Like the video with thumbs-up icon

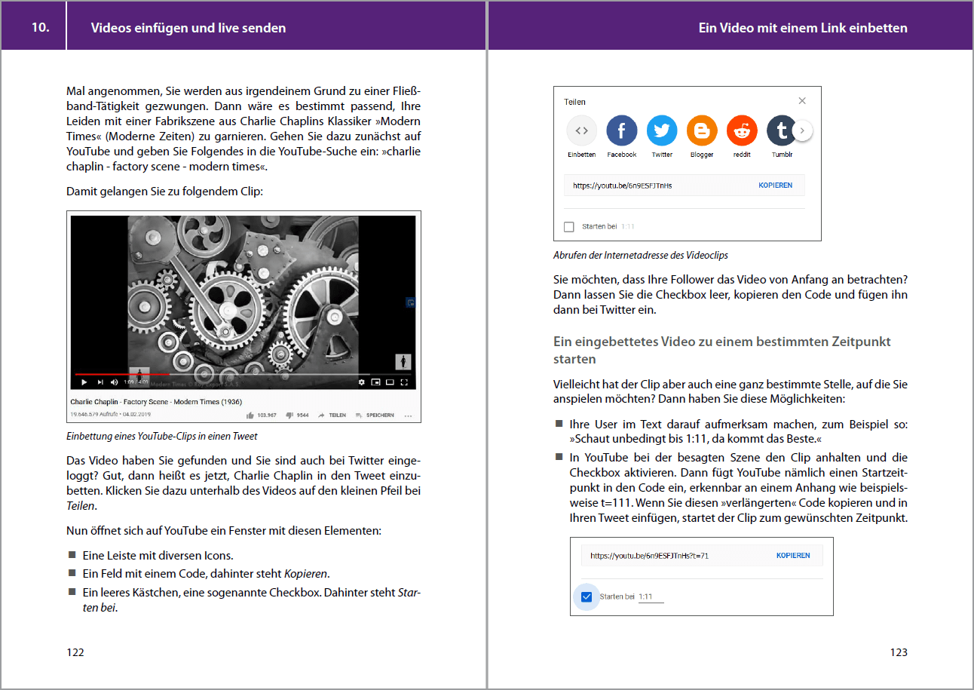250,416
